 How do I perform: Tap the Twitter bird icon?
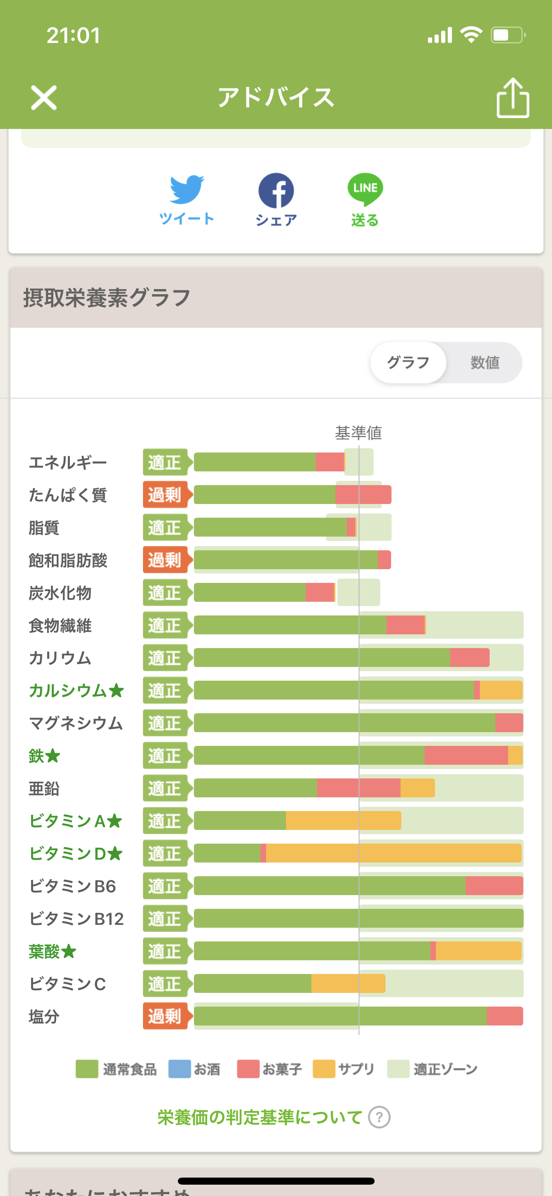pyautogui.click(x=187, y=189)
